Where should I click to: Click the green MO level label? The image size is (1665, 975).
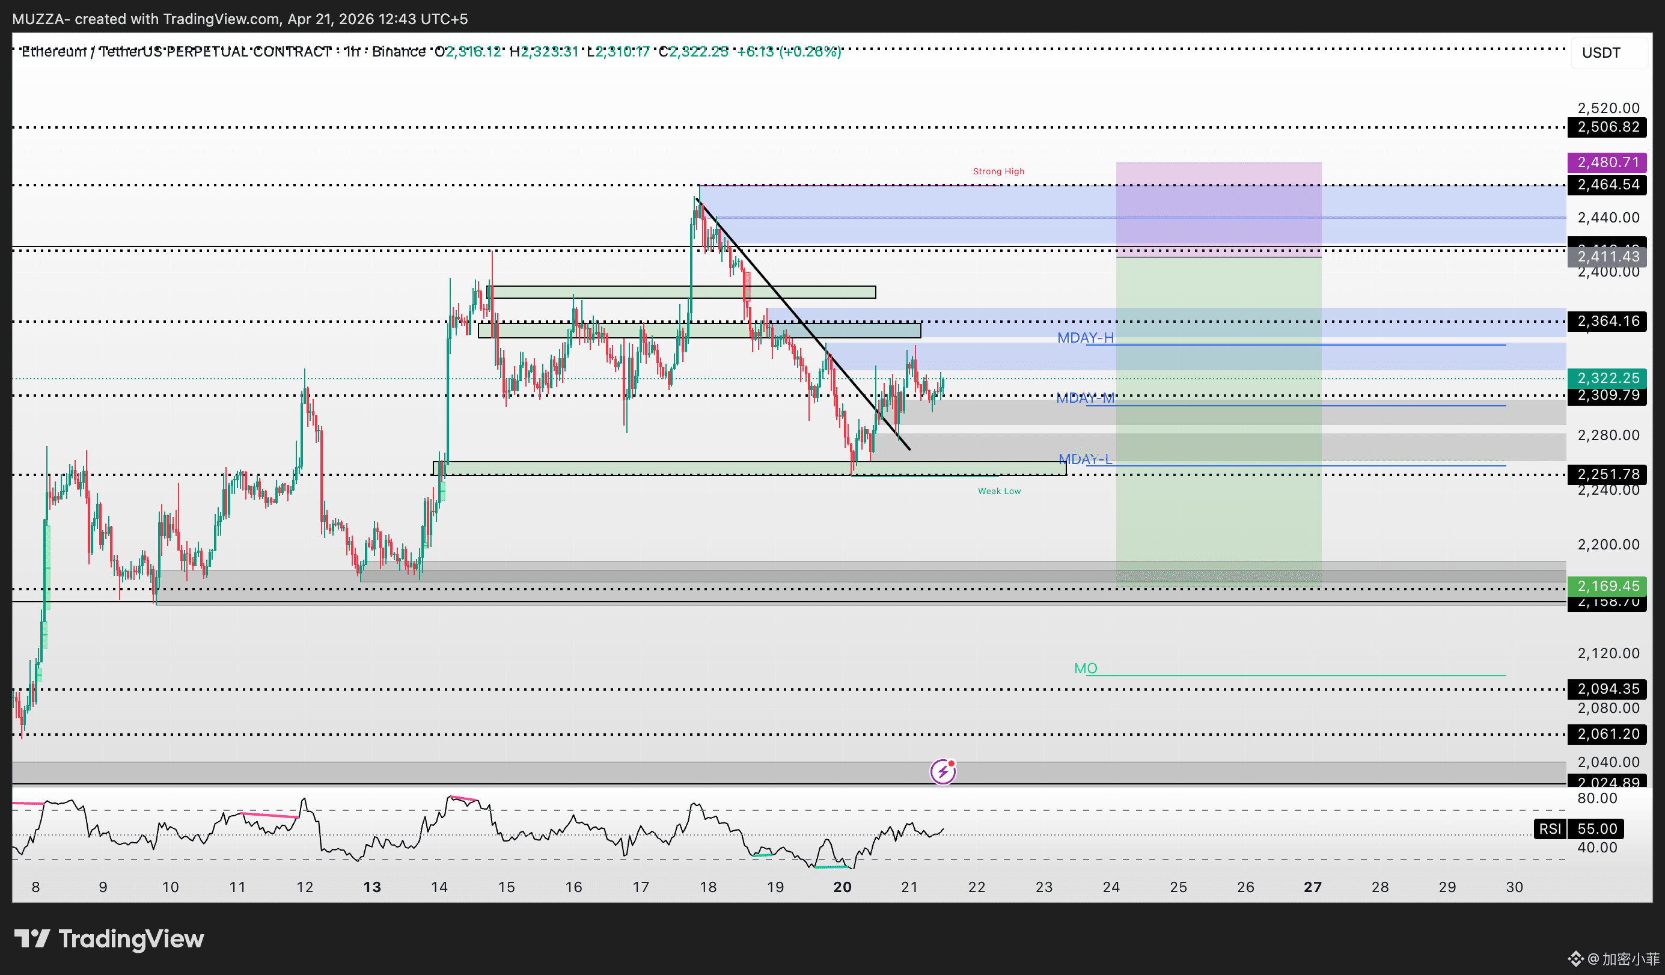point(1085,668)
